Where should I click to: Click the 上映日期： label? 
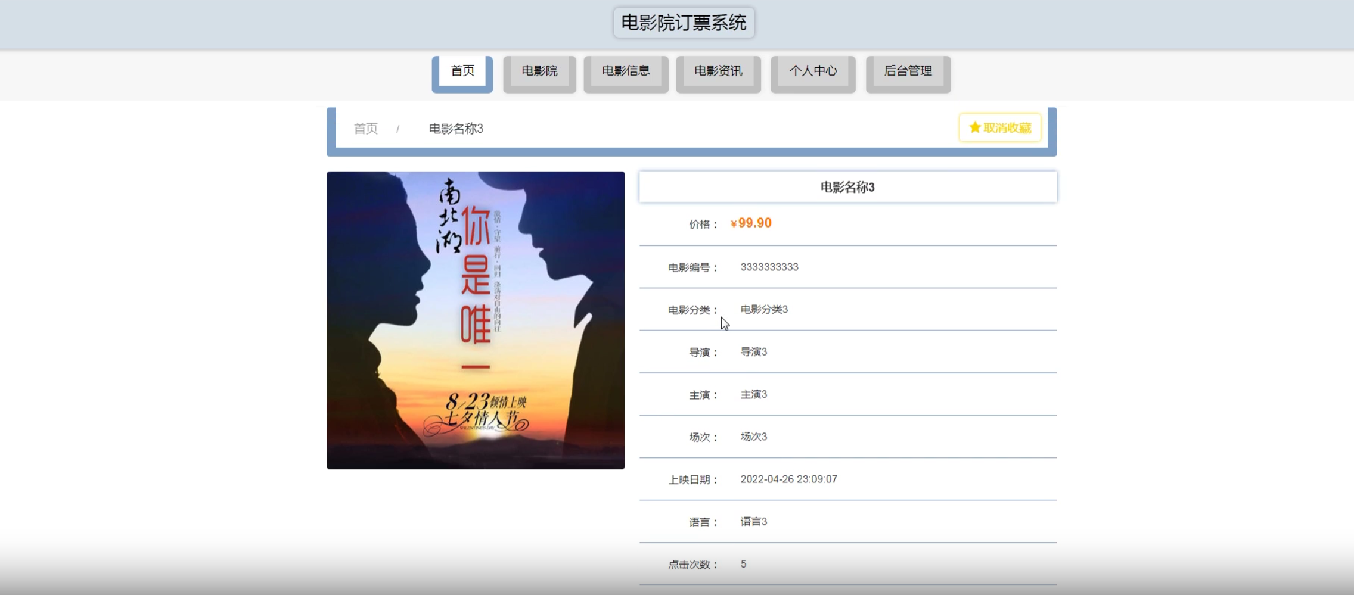click(x=693, y=480)
